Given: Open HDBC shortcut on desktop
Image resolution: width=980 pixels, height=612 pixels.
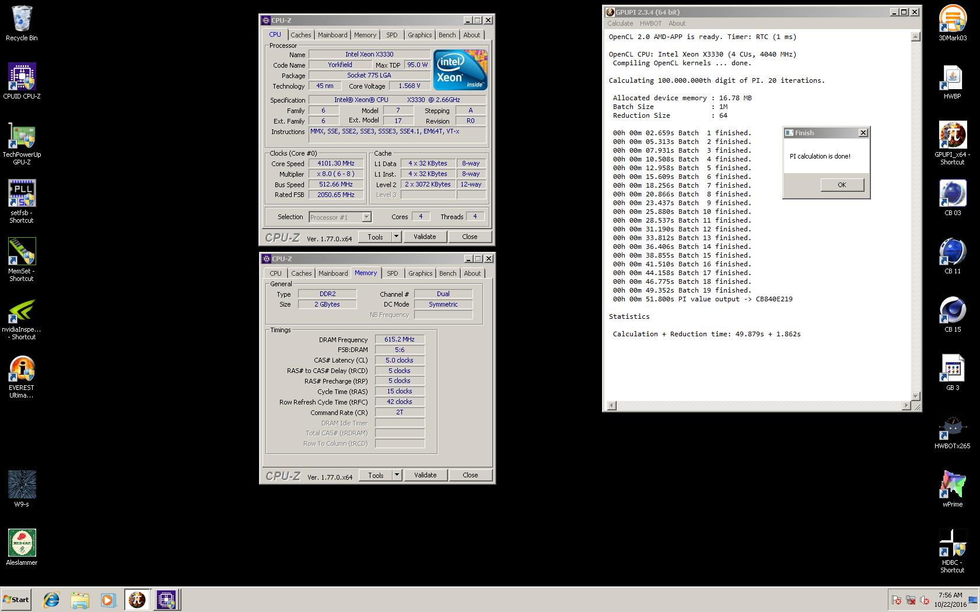Looking at the screenshot, I should coord(953,551).
